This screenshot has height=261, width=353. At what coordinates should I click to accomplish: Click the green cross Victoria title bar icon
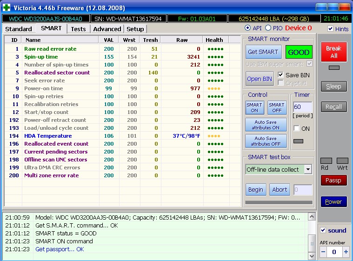coord(6,7)
